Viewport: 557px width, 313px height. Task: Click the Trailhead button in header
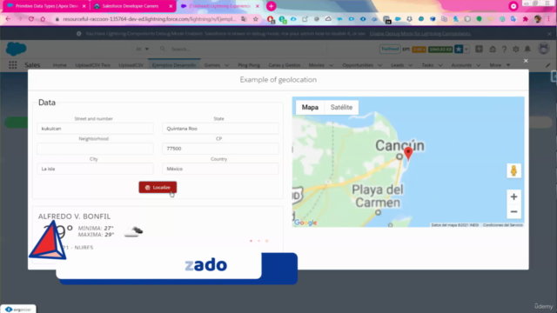[x=390, y=49]
